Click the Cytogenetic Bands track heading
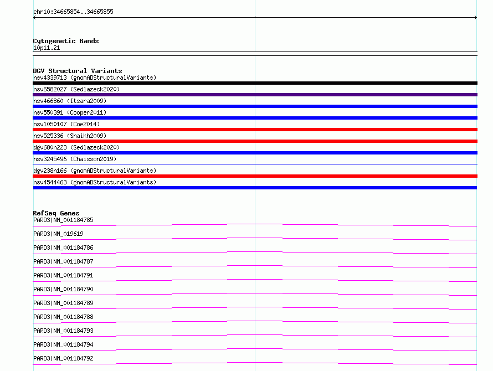This screenshot has height=371, width=493. (66, 41)
